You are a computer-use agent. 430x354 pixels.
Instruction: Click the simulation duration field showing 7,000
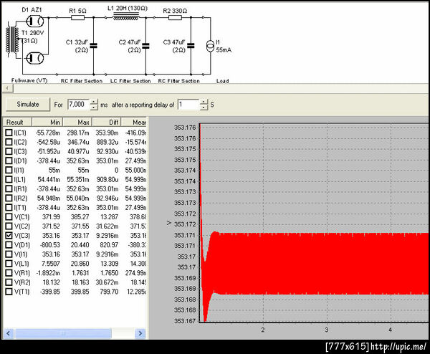[78, 105]
